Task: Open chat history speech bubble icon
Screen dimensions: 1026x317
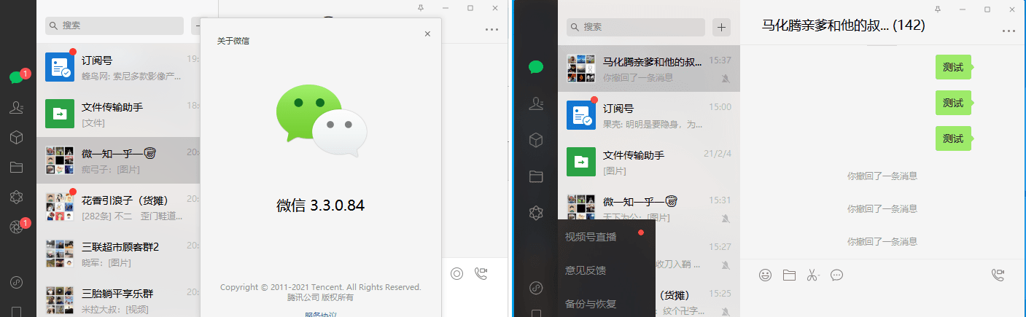Action: click(837, 275)
